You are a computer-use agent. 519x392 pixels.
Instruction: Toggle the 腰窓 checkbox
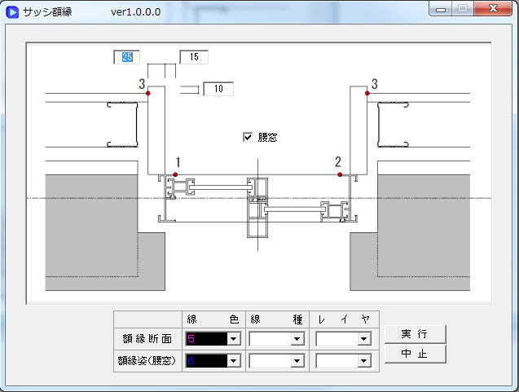coord(248,137)
